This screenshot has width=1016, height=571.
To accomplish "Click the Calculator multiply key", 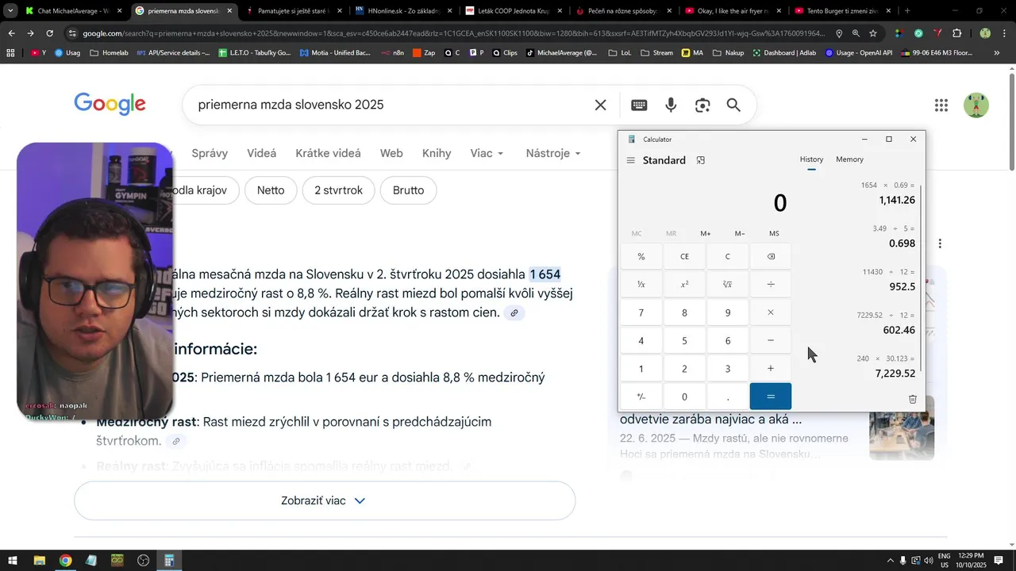I will [x=771, y=312].
